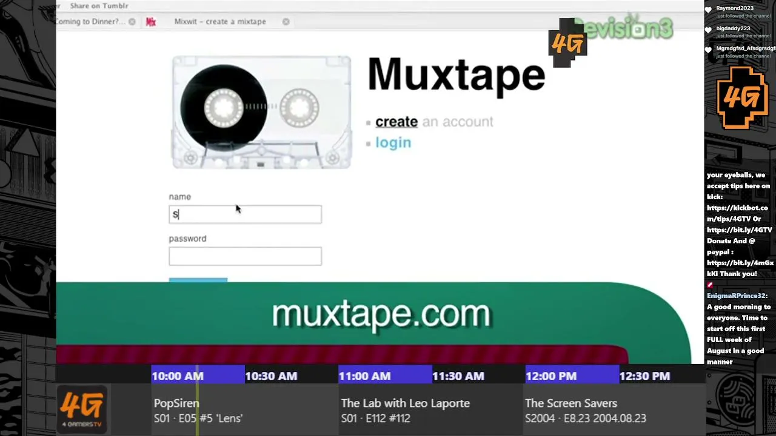Click the EnigmaRPrince32 username in chat

pyautogui.click(x=737, y=296)
